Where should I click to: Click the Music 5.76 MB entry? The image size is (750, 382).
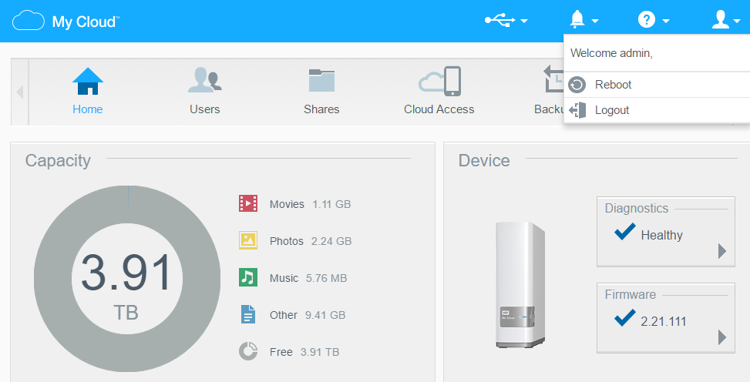[293, 278]
